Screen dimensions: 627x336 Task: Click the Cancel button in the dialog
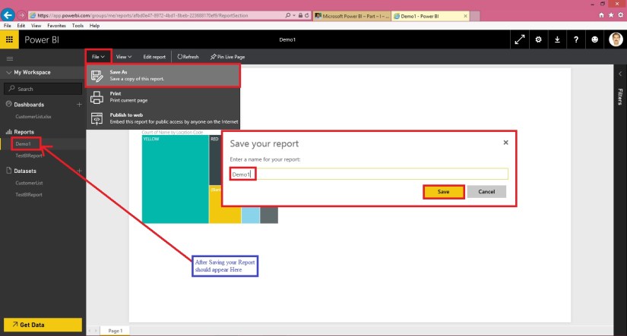486,192
